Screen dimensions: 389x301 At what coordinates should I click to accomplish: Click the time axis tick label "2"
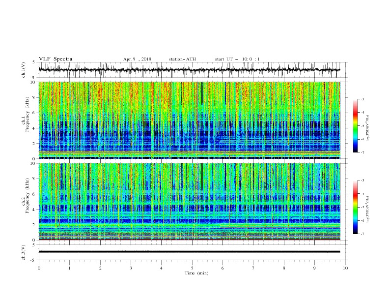tap(100, 268)
